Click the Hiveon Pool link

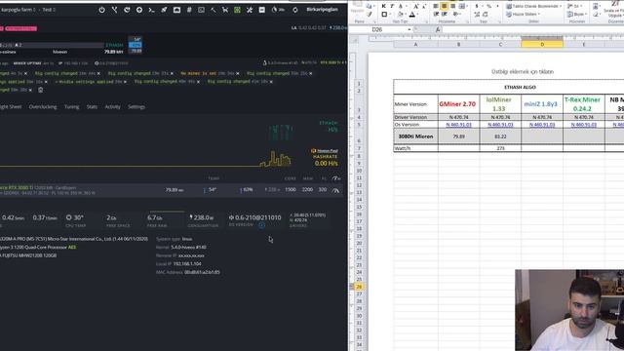pos(328,151)
